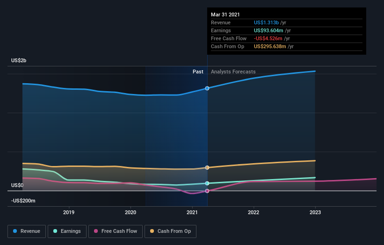The width and height of the screenshot is (384, 245).
Task: Toggle the Earnings legend button
Action: pos(67,231)
